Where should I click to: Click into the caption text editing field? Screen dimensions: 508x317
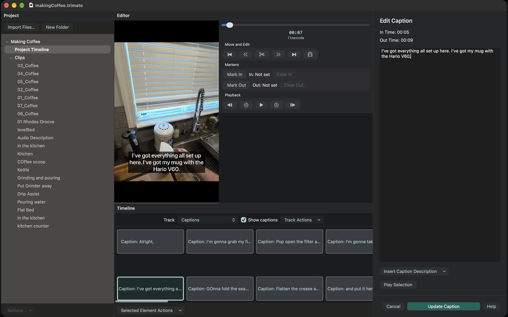[x=440, y=155]
